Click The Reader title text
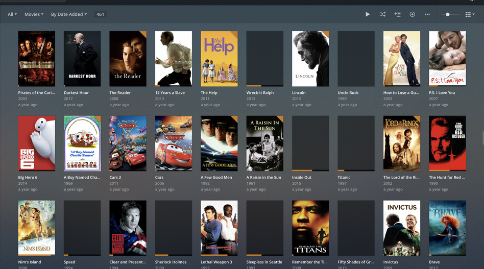The height and width of the screenshot is (269, 484). pos(120,92)
